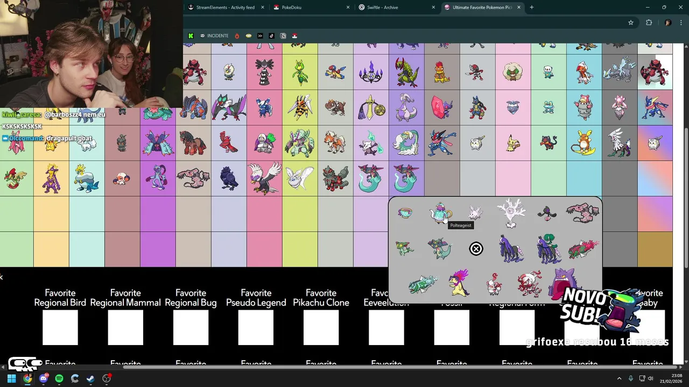Switch to PokeDoku tab
Image resolution: width=689 pixels, height=387 pixels.
(311, 8)
